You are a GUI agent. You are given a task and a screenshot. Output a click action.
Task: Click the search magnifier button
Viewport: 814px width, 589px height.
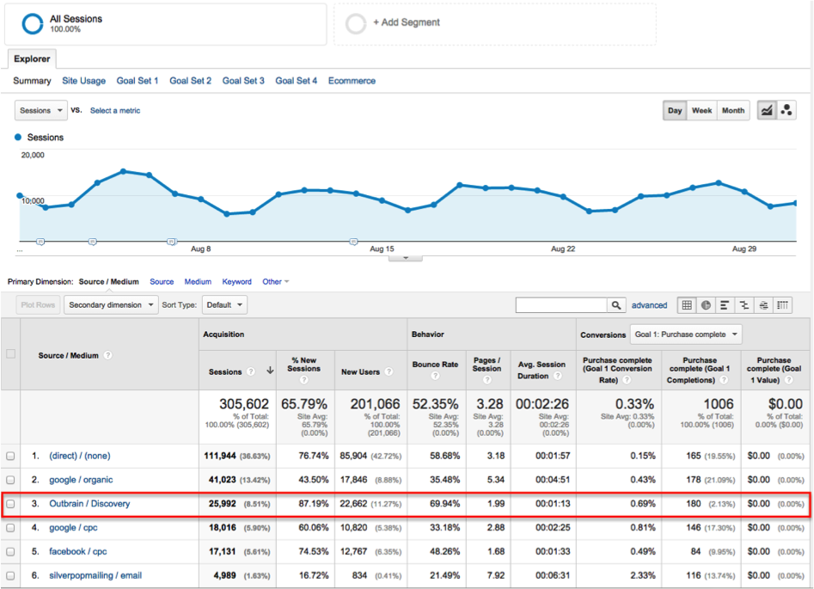[x=616, y=305]
